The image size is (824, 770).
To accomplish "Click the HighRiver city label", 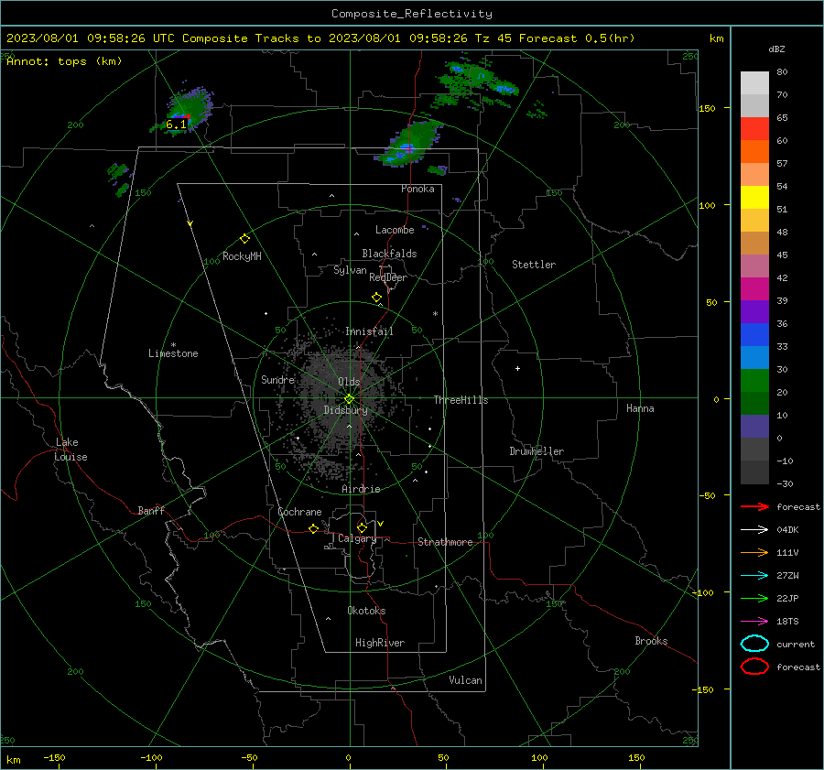I will pyautogui.click(x=380, y=643).
